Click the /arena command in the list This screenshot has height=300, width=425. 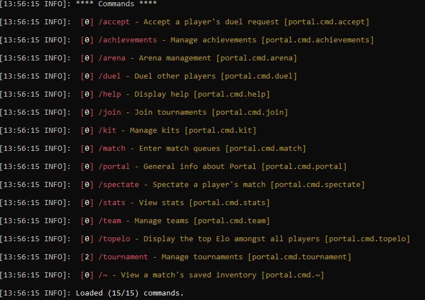click(112, 58)
